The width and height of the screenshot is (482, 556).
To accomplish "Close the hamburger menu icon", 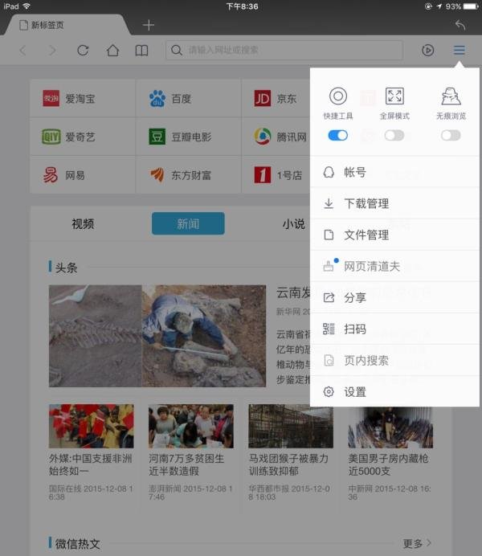I will click(460, 50).
